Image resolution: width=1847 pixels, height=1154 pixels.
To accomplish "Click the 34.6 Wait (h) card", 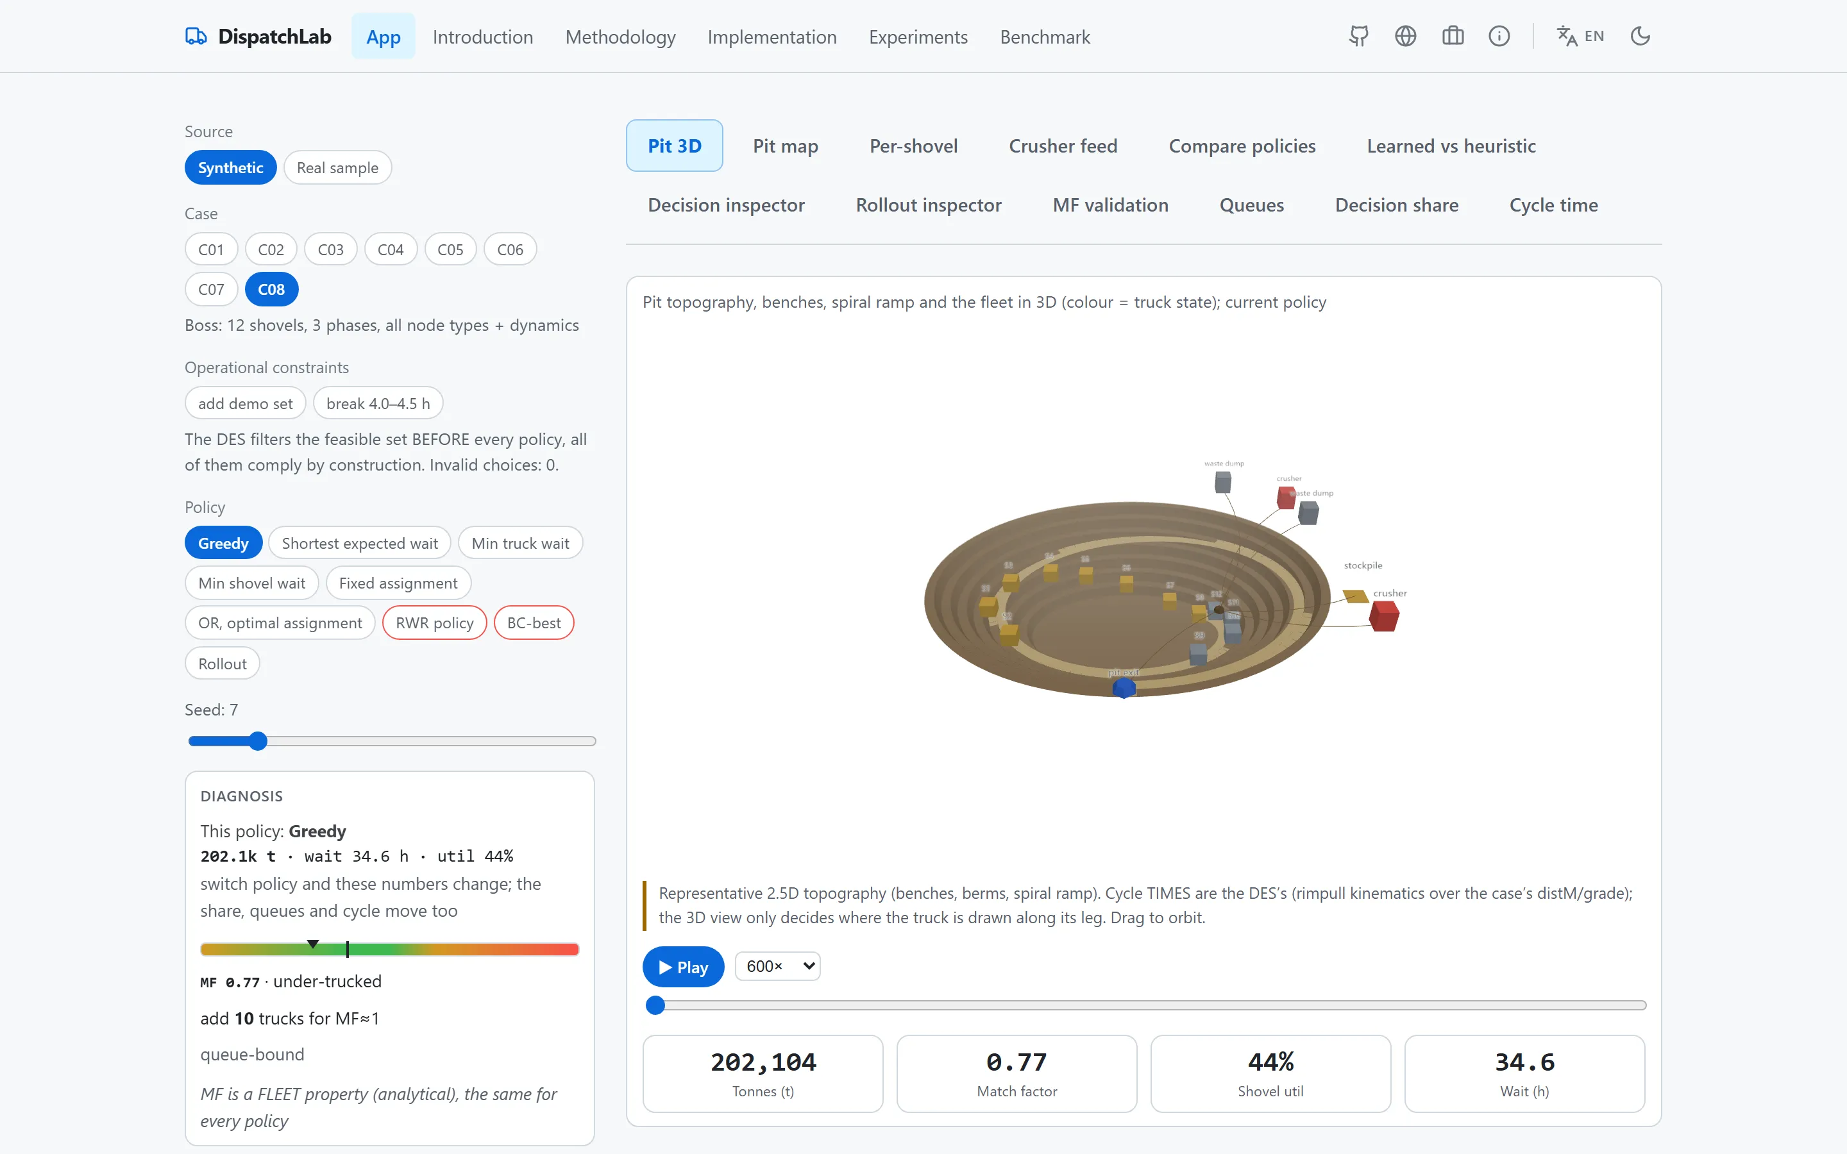I will (1524, 1073).
